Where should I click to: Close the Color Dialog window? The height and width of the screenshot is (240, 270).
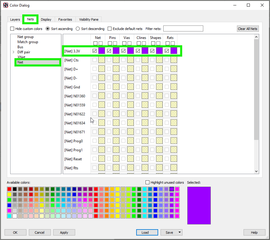(262, 5)
